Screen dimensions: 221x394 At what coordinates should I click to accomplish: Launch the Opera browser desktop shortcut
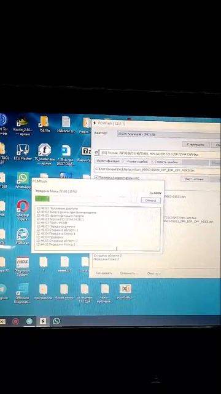(x=23, y=210)
